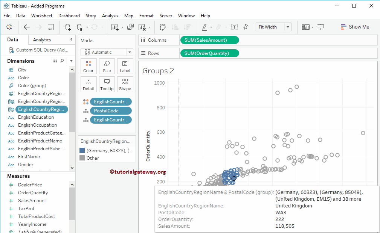Click the Swap rows and columns icon
Screen dimensions: 380x233
[163, 27]
